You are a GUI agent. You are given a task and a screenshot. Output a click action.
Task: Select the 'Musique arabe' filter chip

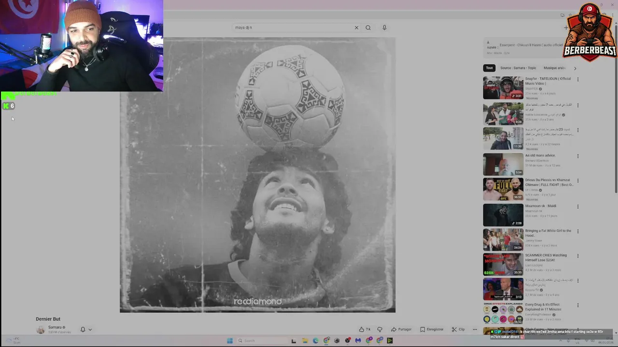[554, 68]
